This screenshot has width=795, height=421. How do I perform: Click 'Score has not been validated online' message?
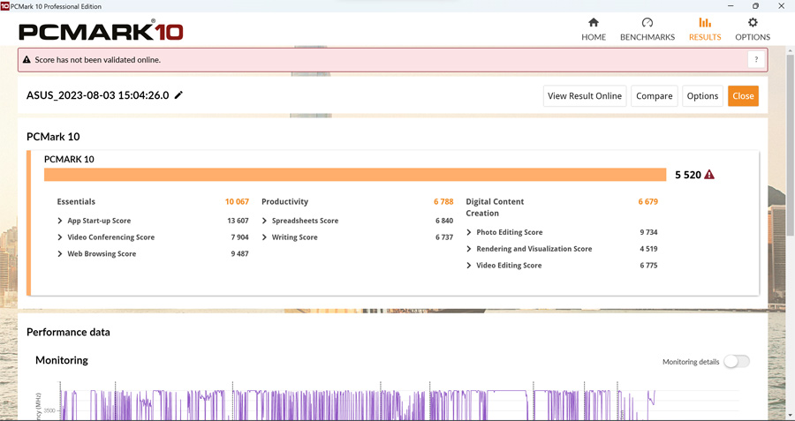pos(97,60)
